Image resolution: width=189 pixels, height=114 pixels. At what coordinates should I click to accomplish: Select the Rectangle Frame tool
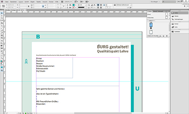(x=2, y=35)
